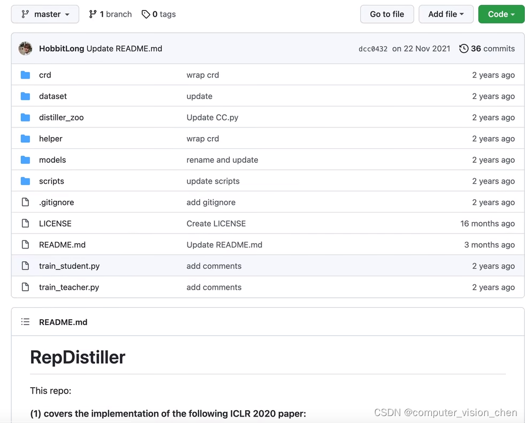The height and width of the screenshot is (423, 525).
Task: View the 0 tags link
Action: [158, 14]
